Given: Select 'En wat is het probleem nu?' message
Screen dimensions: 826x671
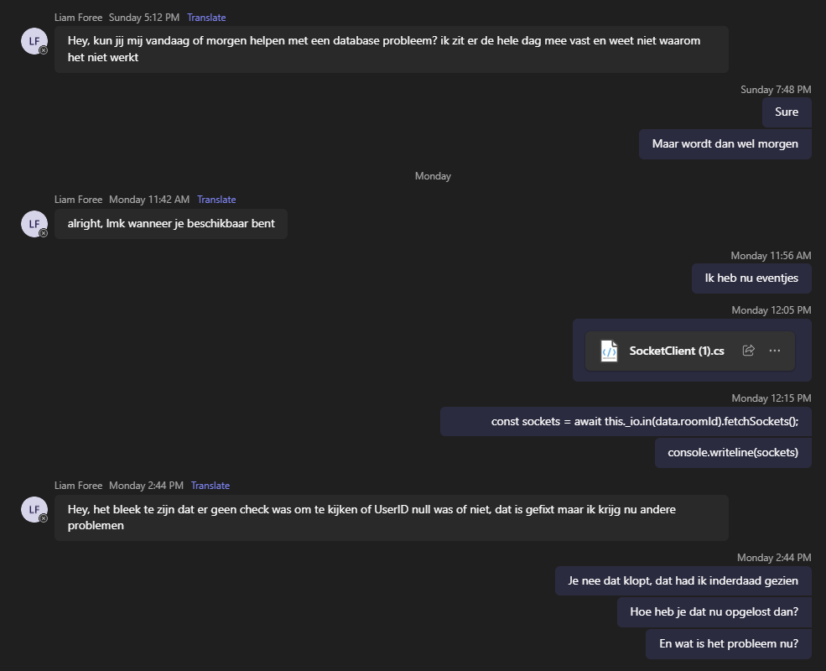Looking at the screenshot, I should [729, 643].
